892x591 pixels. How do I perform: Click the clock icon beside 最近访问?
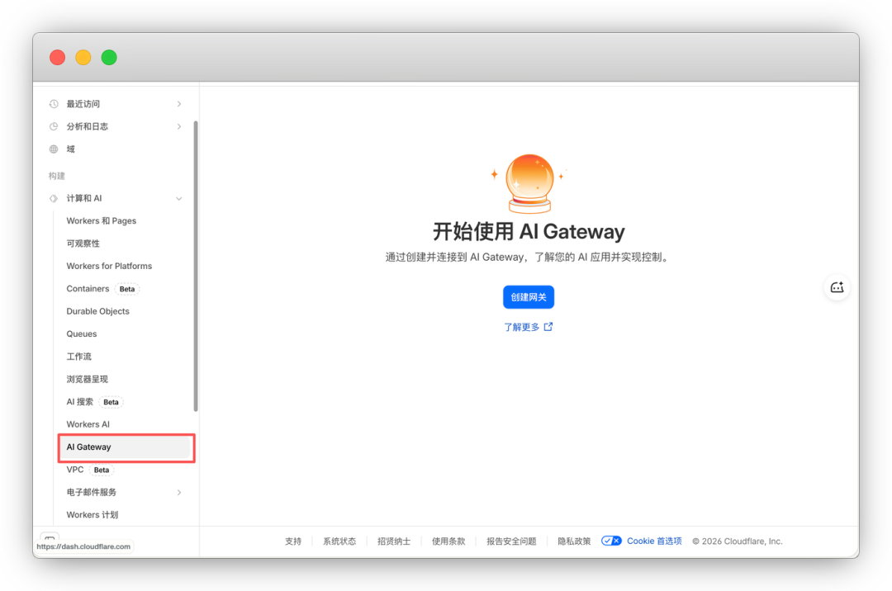(x=52, y=103)
